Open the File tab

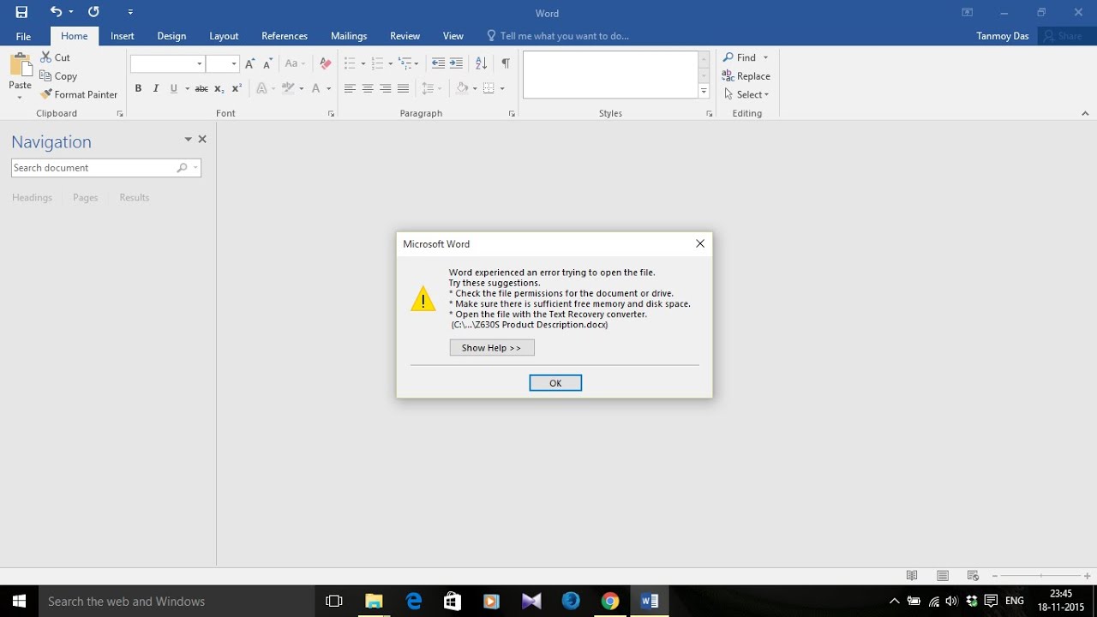pos(24,36)
